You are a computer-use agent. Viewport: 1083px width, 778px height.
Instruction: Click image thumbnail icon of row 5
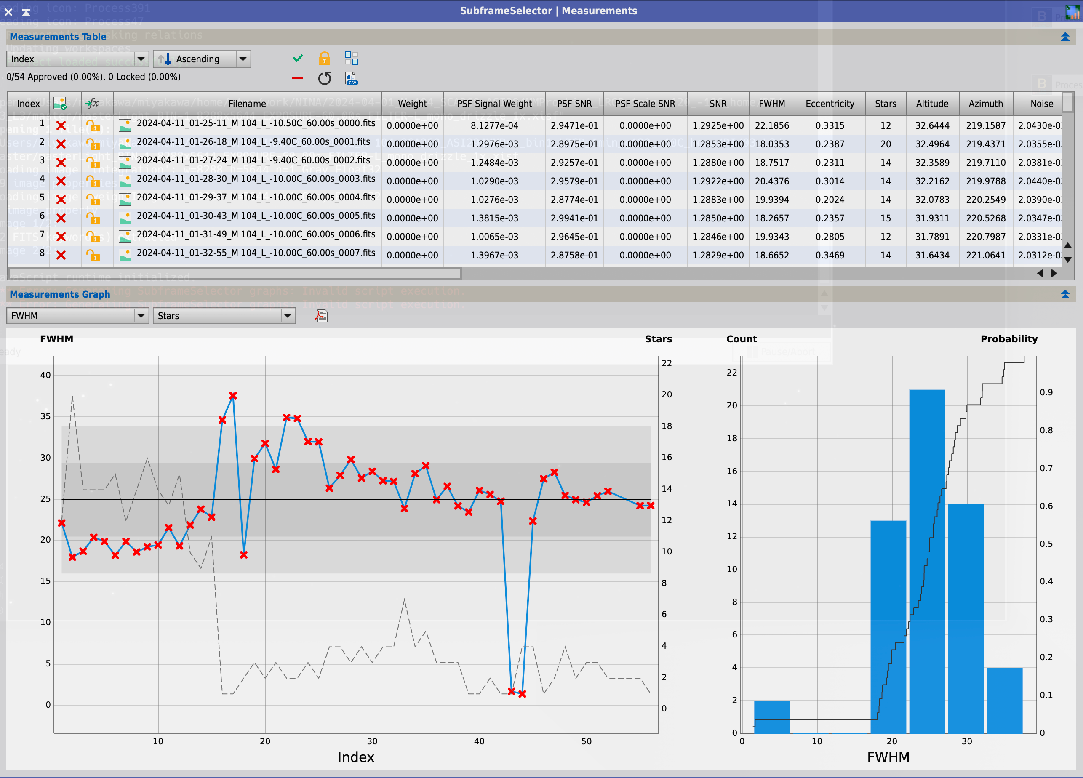click(x=125, y=200)
